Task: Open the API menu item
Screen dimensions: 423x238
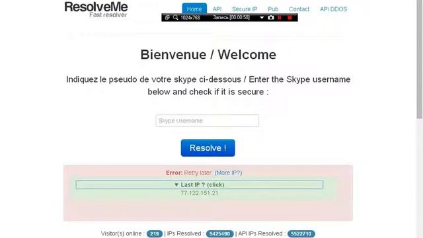Action: pos(217,9)
